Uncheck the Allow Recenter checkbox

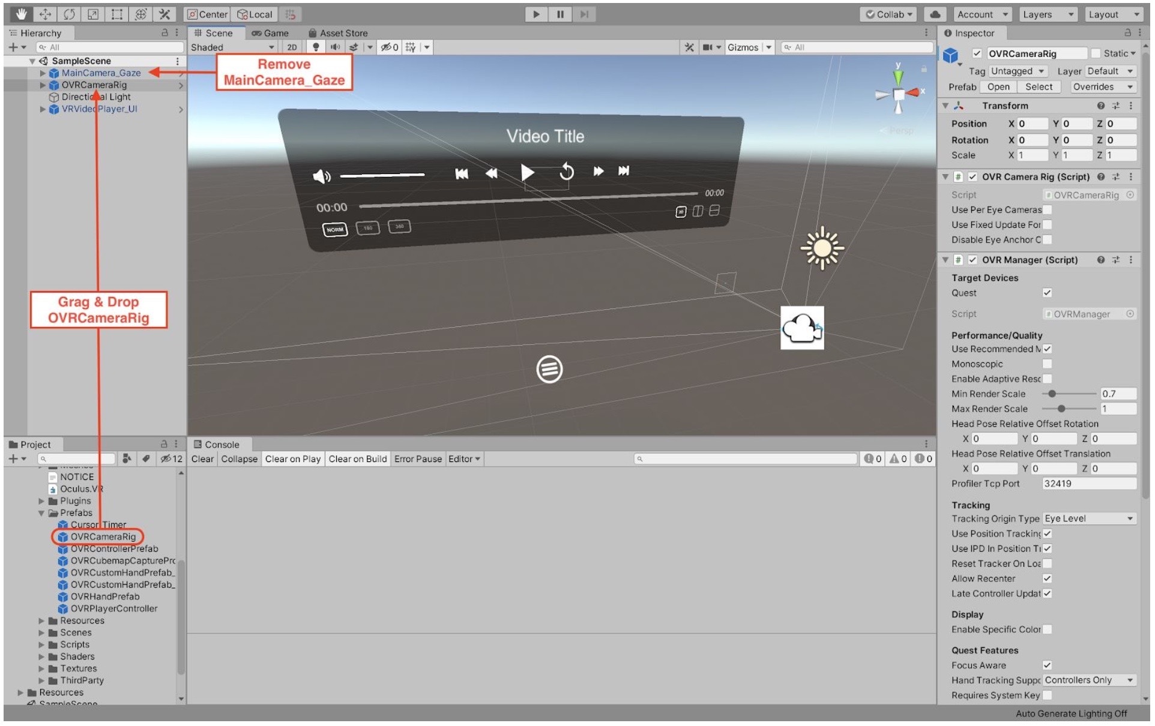click(1048, 579)
